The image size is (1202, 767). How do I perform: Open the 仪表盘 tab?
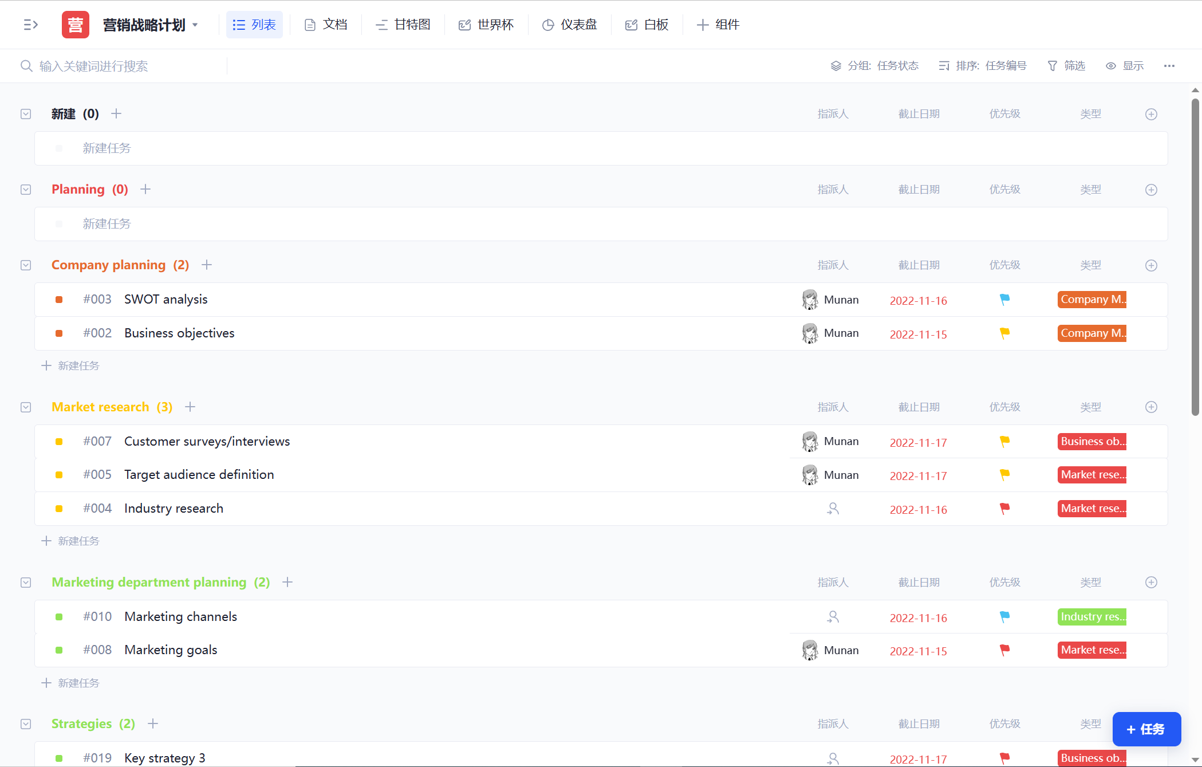[569, 25]
